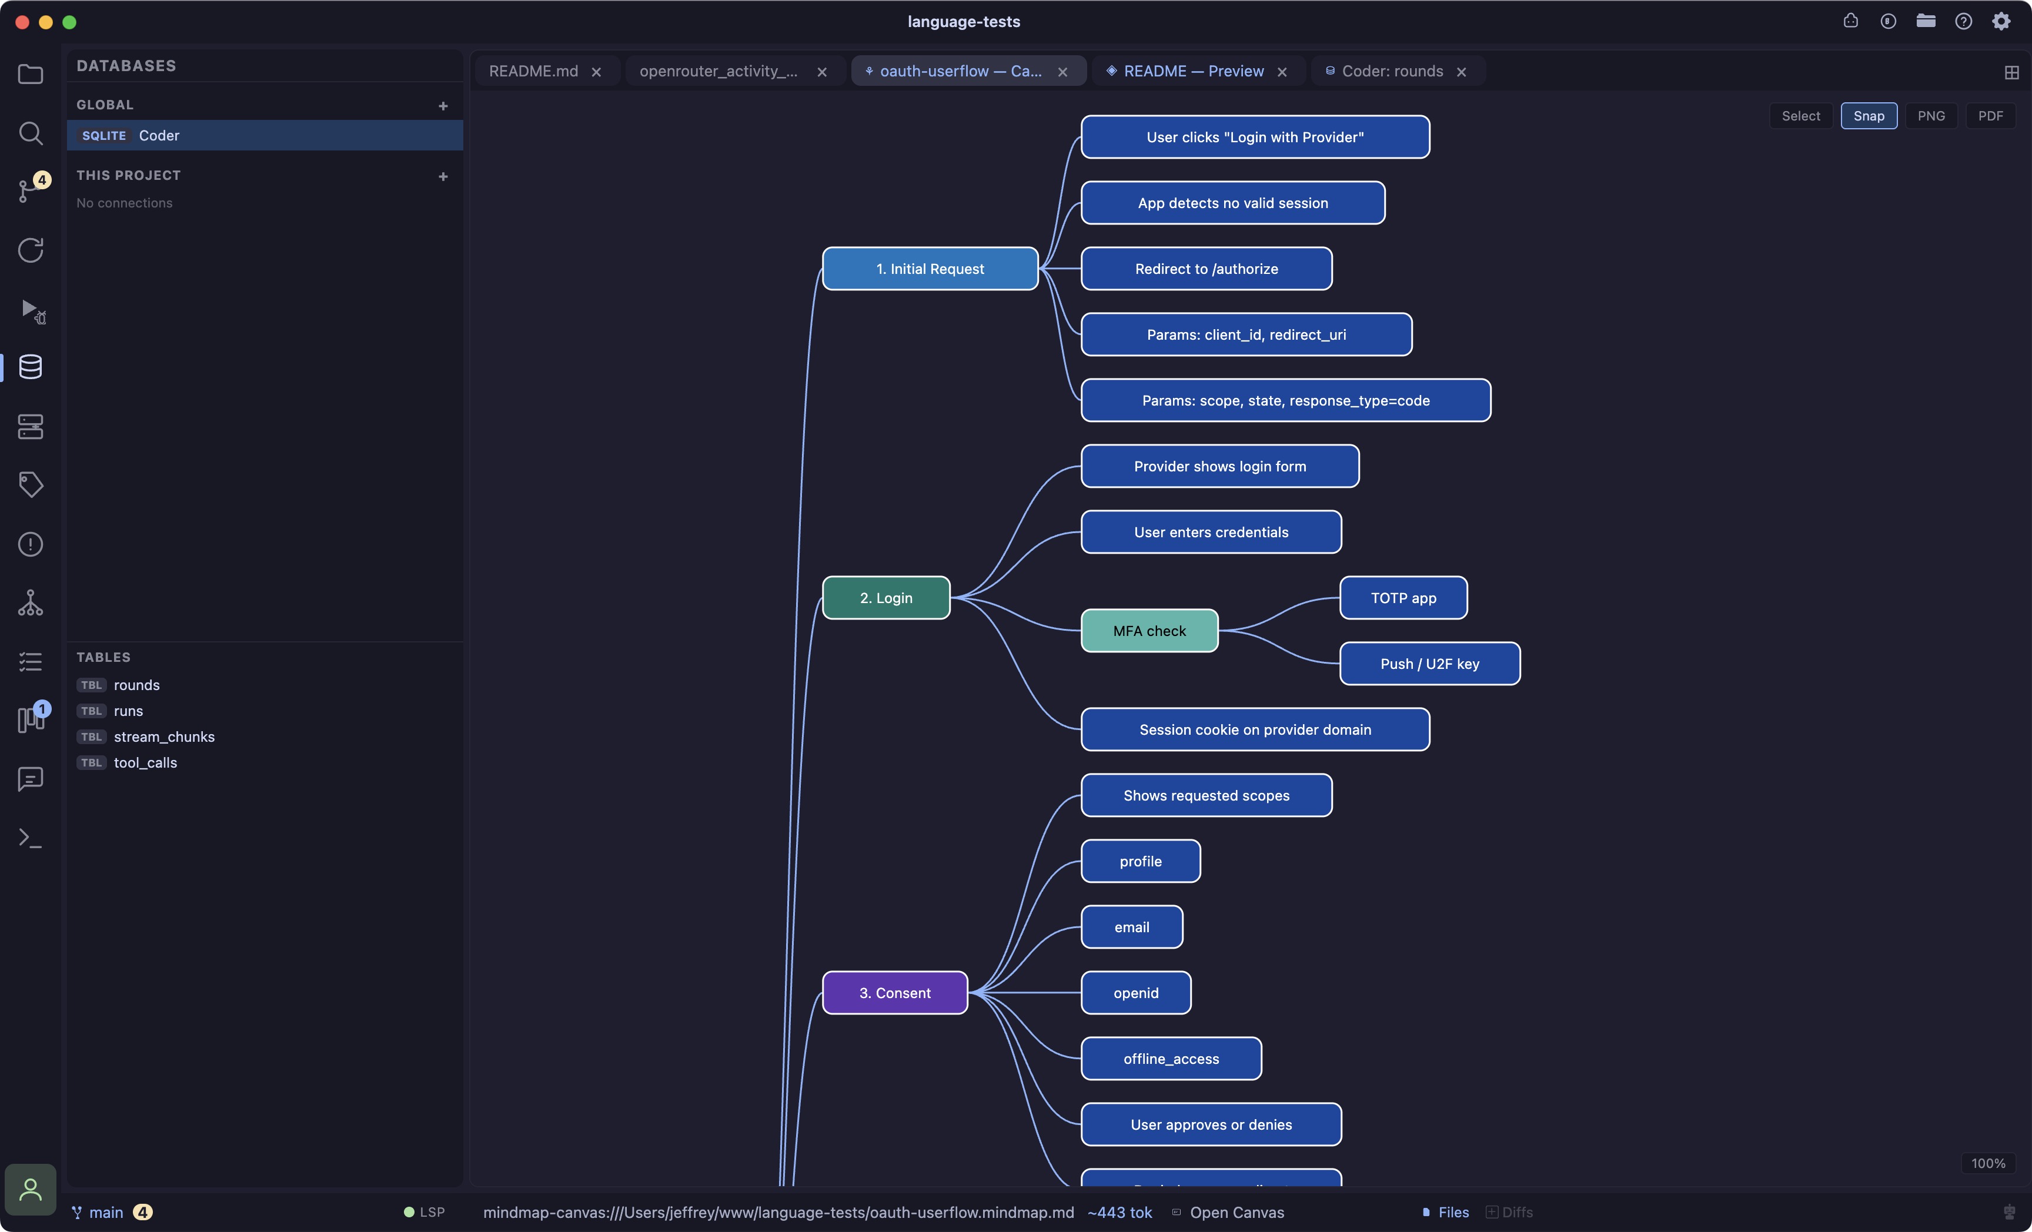Open the server stack icon in sidebar
The image size is (2032, 1232).
click(x=31, y=426)
